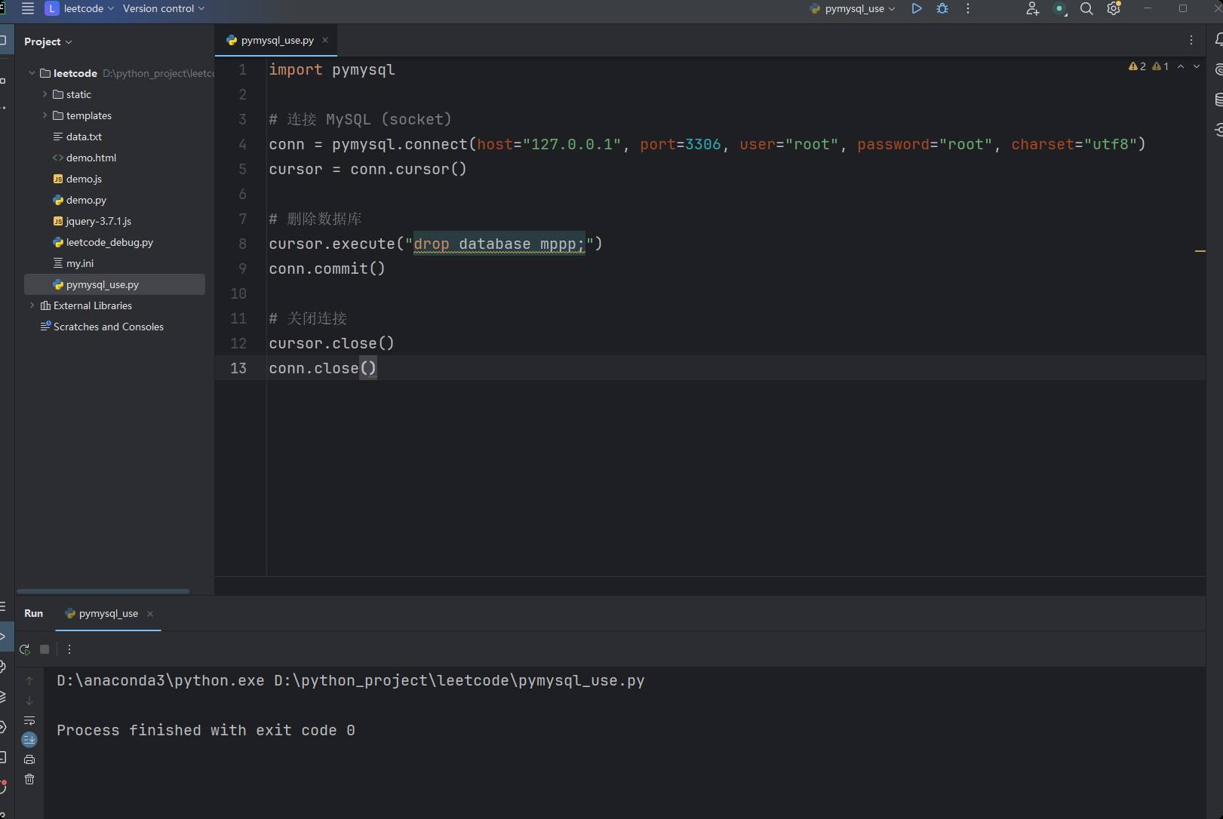Expand the templates folder
Viewport: 1223px width, 819px height.
45,115
